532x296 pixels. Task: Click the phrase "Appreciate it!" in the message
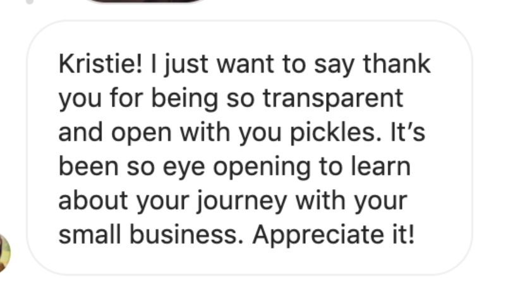(x=334, y=235)
